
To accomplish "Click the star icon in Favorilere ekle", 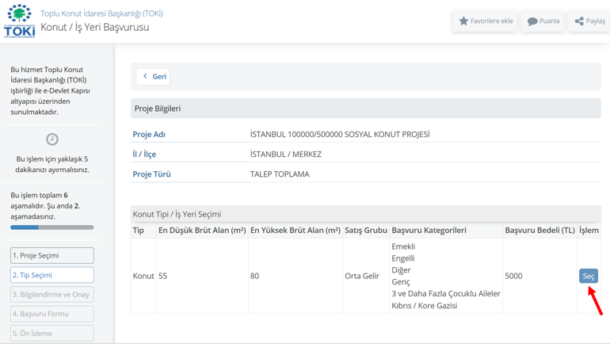I will [464, 21].
